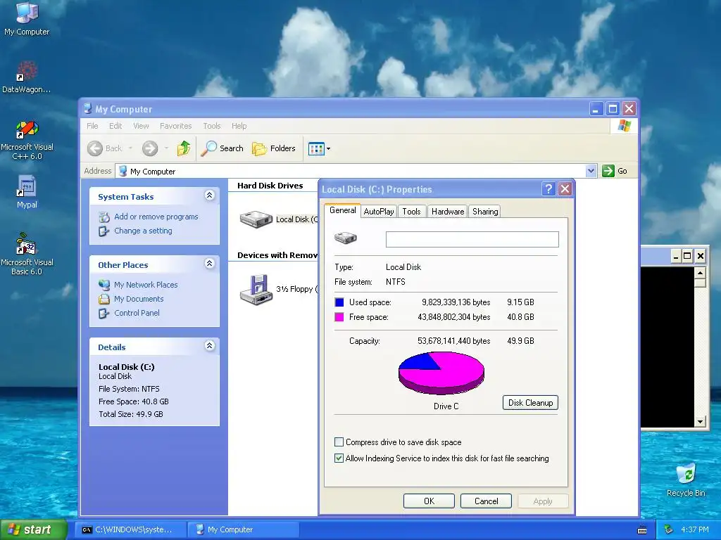
Task: Select the General tab
Action: point(343,210)
